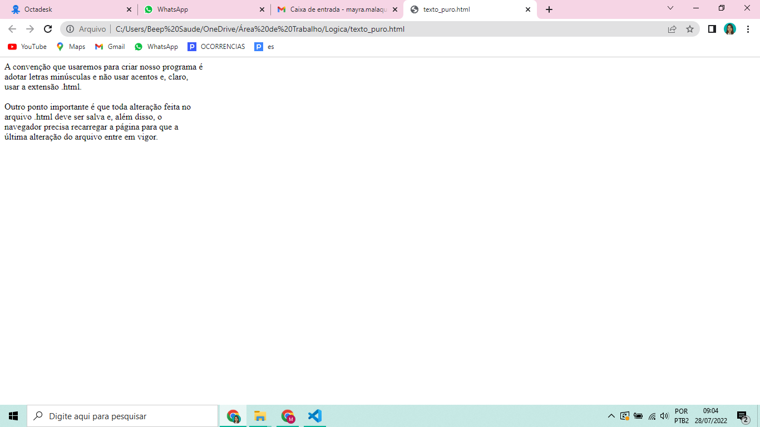
Task: Open Wi-Fi network settings icon
Action: coord(652,416)
